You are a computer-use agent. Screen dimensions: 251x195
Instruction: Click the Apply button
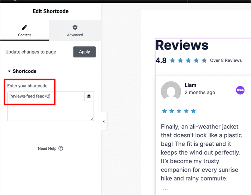point(84,52)
